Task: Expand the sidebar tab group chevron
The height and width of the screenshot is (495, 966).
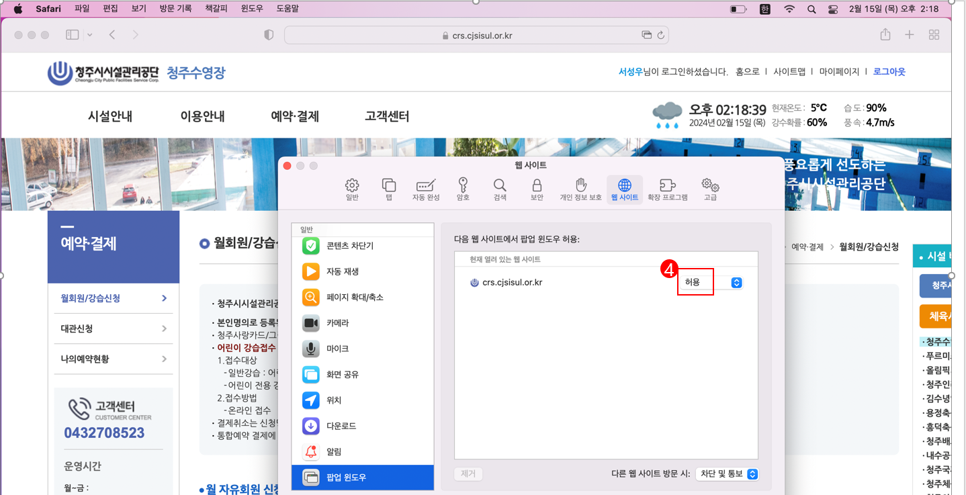Action: (x=89, y=35)
